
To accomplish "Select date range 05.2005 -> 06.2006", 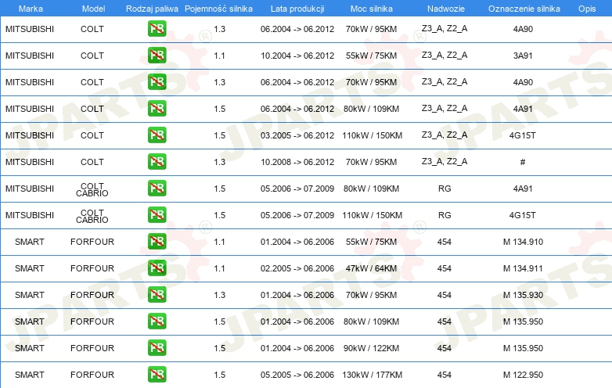I will pyautogui.click(x=297, y=375).
